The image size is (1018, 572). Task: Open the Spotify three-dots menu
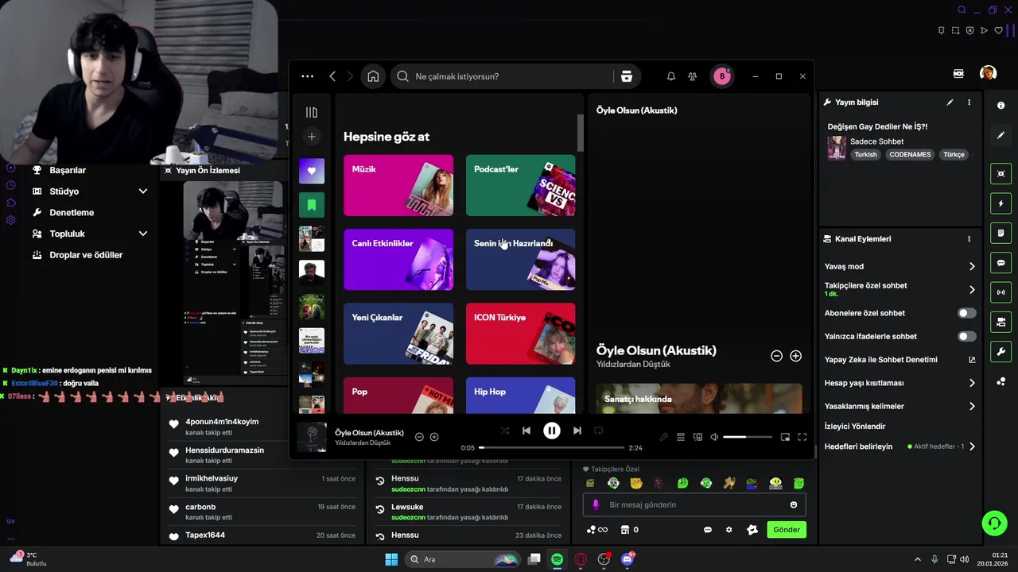click(x=308, y=76)
